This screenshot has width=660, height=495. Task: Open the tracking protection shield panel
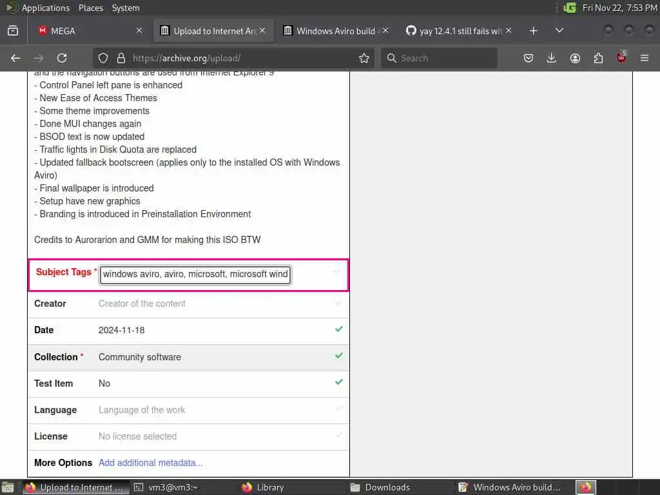pyautogui.click(x=103, y=58)
